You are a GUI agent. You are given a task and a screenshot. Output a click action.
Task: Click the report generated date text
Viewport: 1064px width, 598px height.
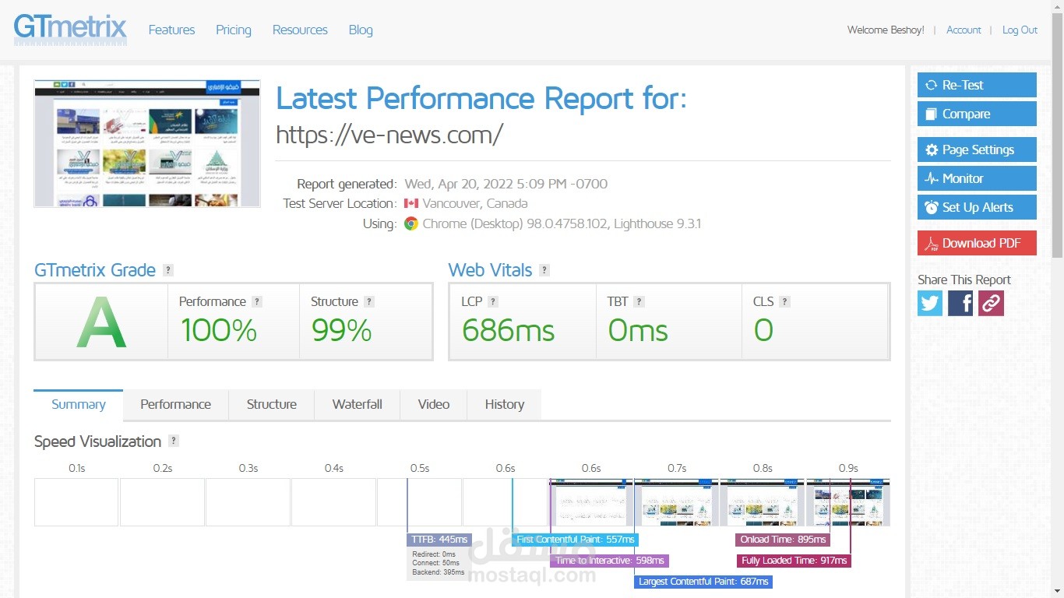[506, 185]
